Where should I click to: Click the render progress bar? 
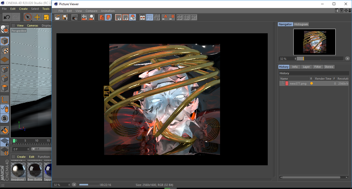89,185
